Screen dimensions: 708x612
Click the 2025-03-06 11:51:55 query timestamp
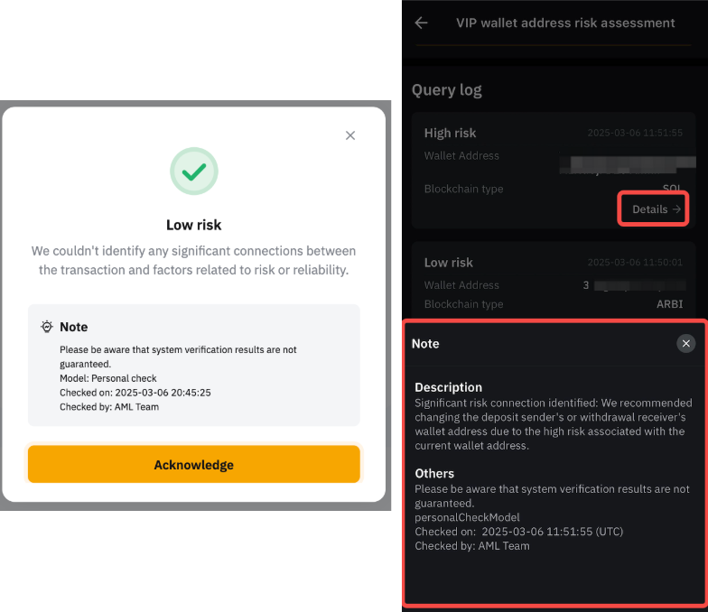(635, 134)
